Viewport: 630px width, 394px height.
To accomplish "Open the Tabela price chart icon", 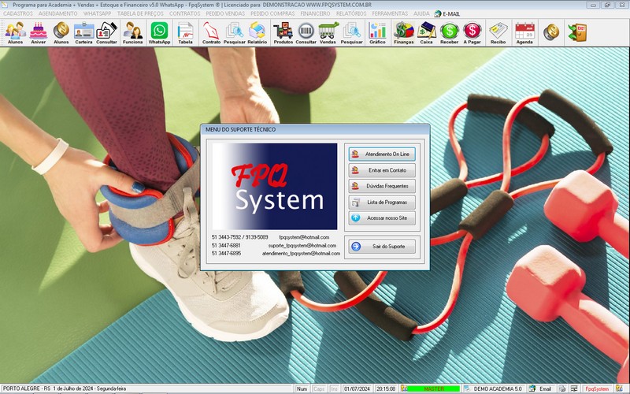I will tap(185, 32).
